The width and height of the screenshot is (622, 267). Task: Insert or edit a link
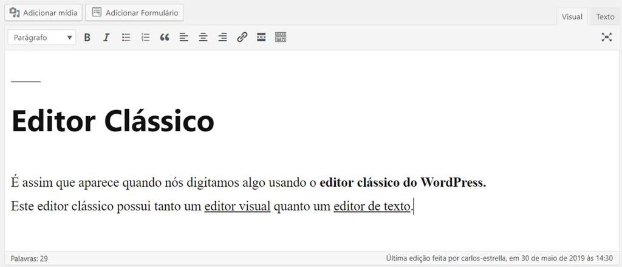point(242,37)
